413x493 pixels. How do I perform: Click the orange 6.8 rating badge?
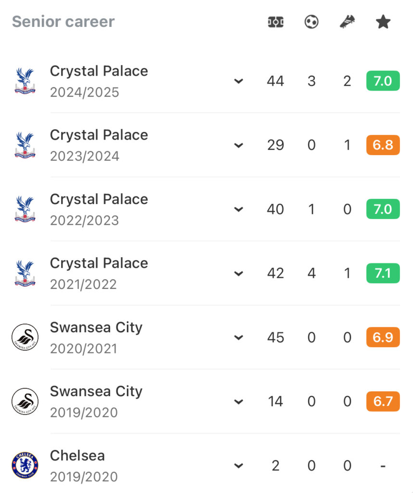point(383,145)
